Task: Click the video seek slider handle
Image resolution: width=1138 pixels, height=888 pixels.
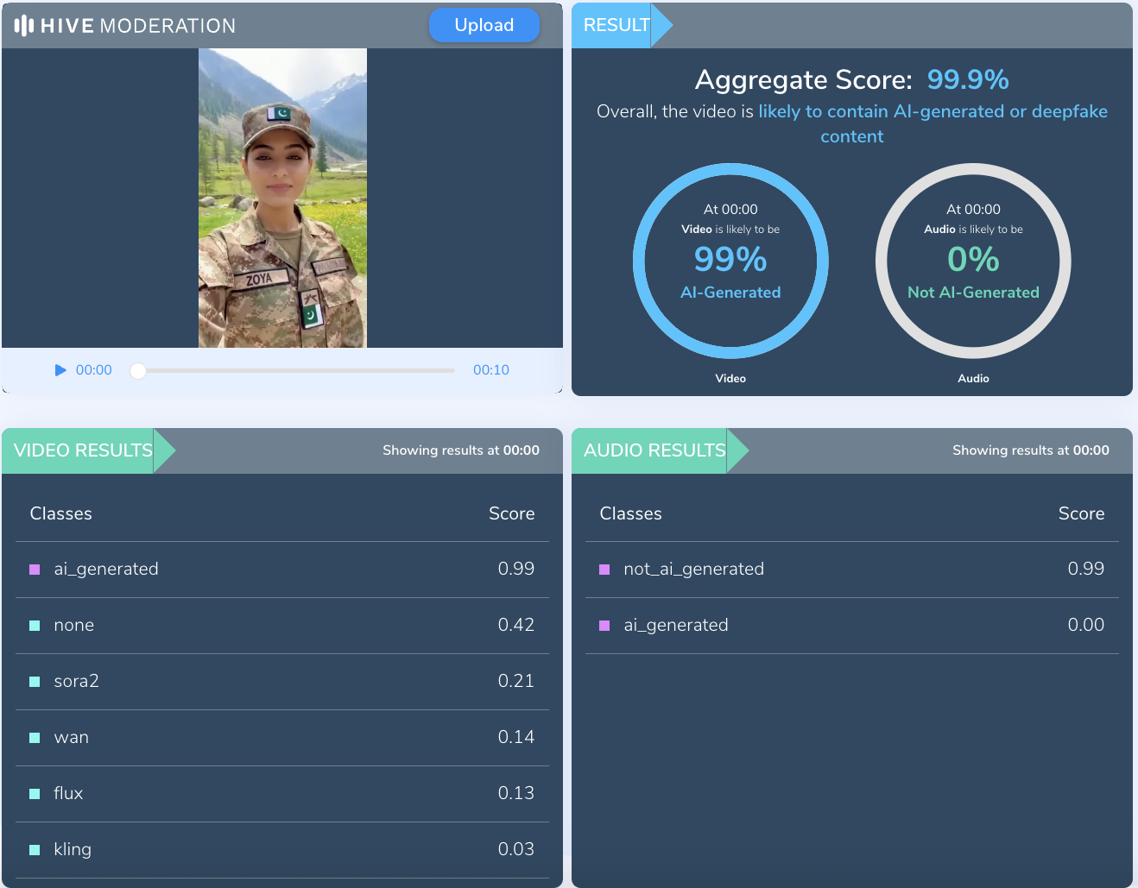Action: 138,371
